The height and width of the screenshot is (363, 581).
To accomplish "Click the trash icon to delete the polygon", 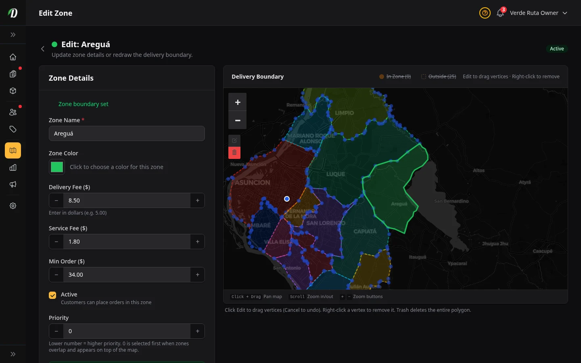I will click(x=234, y=152).
